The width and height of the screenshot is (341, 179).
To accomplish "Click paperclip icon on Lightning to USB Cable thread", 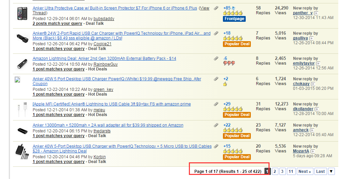I will tap(216, 104).
